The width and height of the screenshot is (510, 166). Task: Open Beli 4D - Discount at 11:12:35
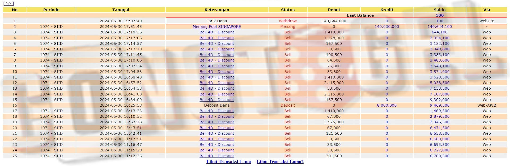[x=217, y=156]
